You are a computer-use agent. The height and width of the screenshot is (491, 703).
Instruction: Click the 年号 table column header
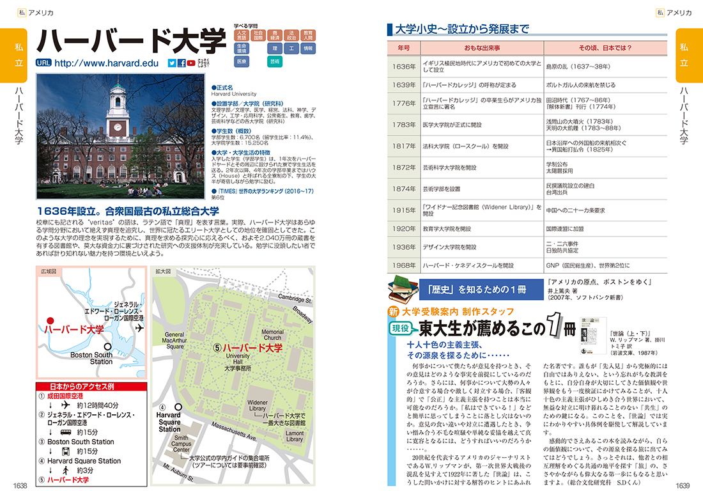403,47
